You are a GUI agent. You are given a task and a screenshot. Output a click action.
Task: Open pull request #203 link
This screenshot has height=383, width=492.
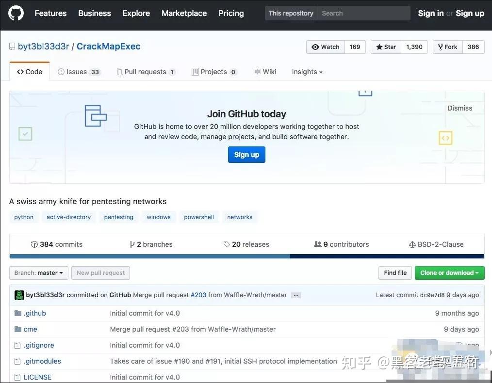tap(198, 295)
